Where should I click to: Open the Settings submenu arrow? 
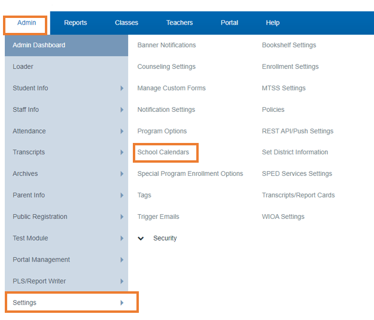coord(122,303)
